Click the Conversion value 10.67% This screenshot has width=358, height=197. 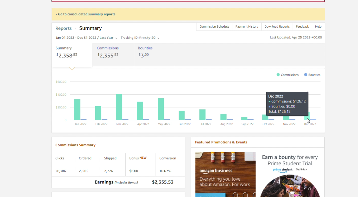(165, 171)
